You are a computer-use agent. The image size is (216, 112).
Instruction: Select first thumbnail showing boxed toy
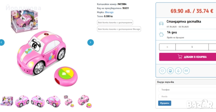click(7, 100)
